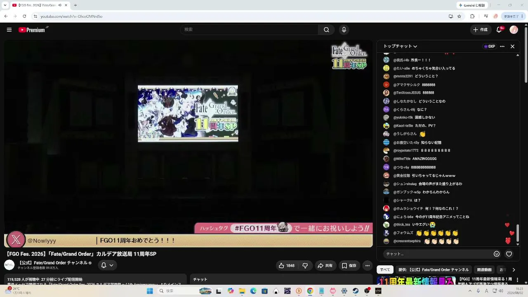Open the Settings gear in the taskbar
The image size is (528, 297).
coord(344,291)
